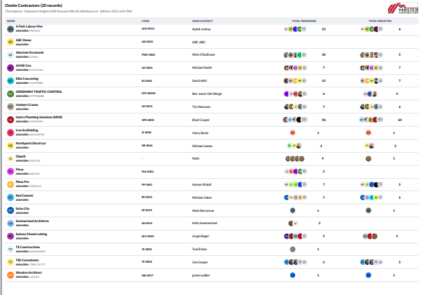Open the Hydro Plumbing Solutions avatar icon
The width and height of the screenshot is (421, 295).
tap(10, 120)
